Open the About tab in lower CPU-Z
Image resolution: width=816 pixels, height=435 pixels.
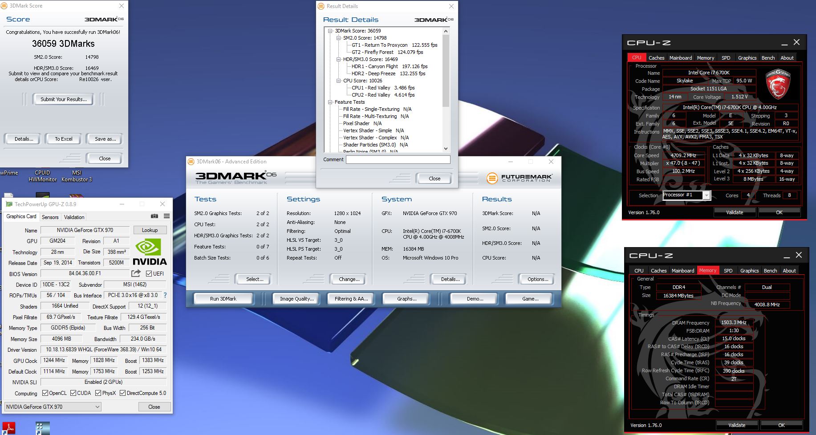click(x=789, y=271)
